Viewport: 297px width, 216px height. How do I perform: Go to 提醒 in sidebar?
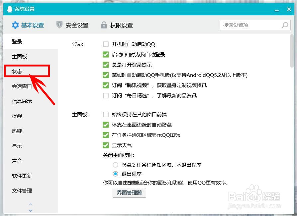[31, 116]
